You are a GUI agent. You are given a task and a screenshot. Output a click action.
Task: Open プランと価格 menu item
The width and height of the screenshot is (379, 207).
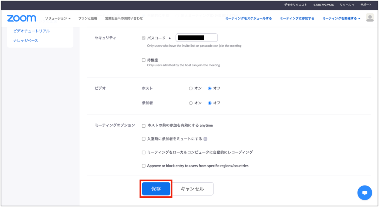[x=88, y=18]
